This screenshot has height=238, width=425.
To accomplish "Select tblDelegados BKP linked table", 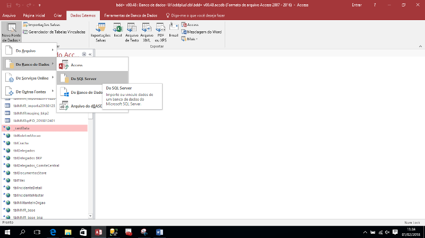I will [45, 158].
